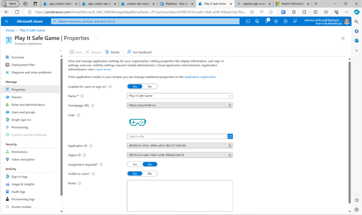Image resolution: width=362 pixels, height=215 pixels.
Task: Open Azure portal settings gear
Action: (x=276, y=22)
